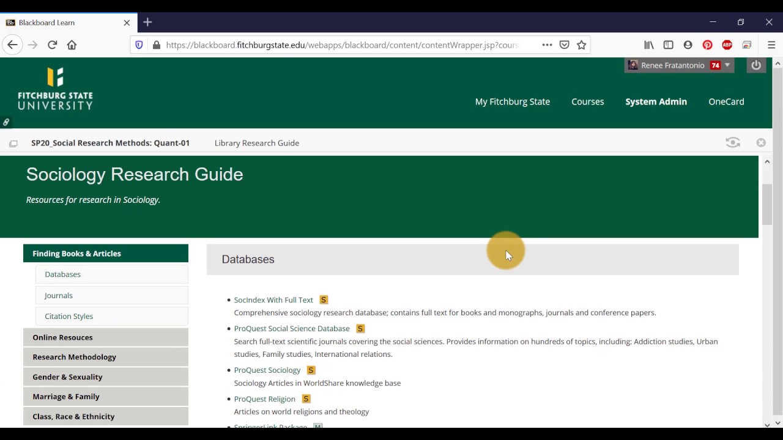Screen dimensions: 783x440
Task: Select Library Research Guide breadcrumb
Action: click(x=257, y=143)
